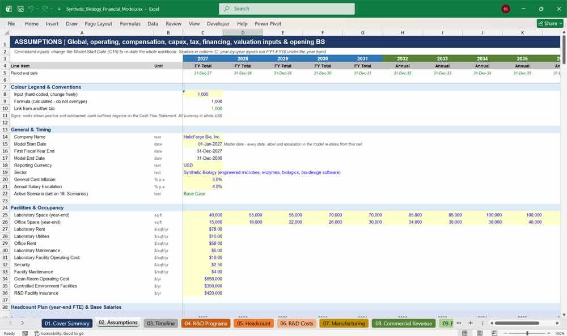Click the Save icon in Quick Access Toolbar

[20, 8]
